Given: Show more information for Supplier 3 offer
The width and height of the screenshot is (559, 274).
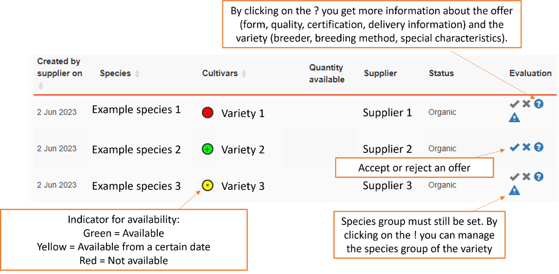Looking at the screenshot, I should click(x=539, y=177).
